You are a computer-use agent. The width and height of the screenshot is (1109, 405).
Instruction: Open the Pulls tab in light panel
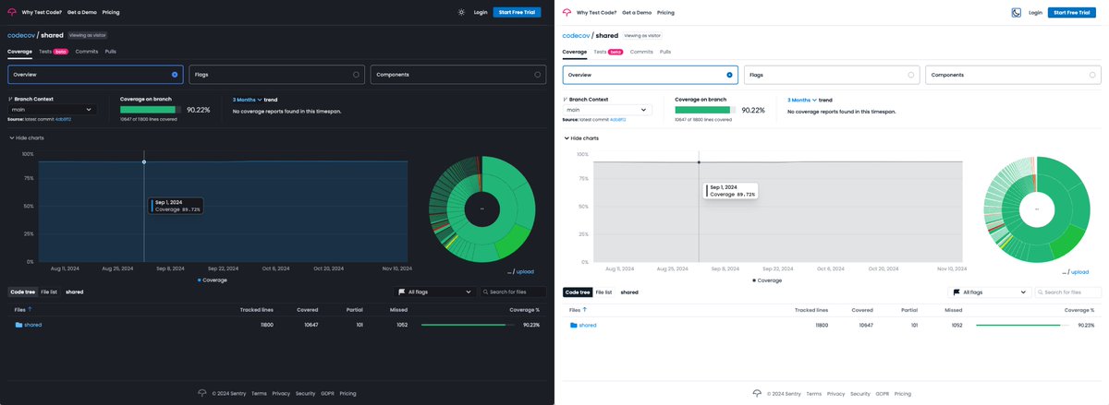coord(665,52)
